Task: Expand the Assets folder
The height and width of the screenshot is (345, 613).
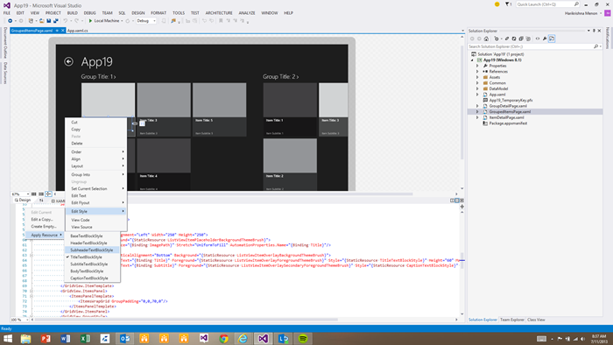Action: pyautogui.click(x=477, y=77)
